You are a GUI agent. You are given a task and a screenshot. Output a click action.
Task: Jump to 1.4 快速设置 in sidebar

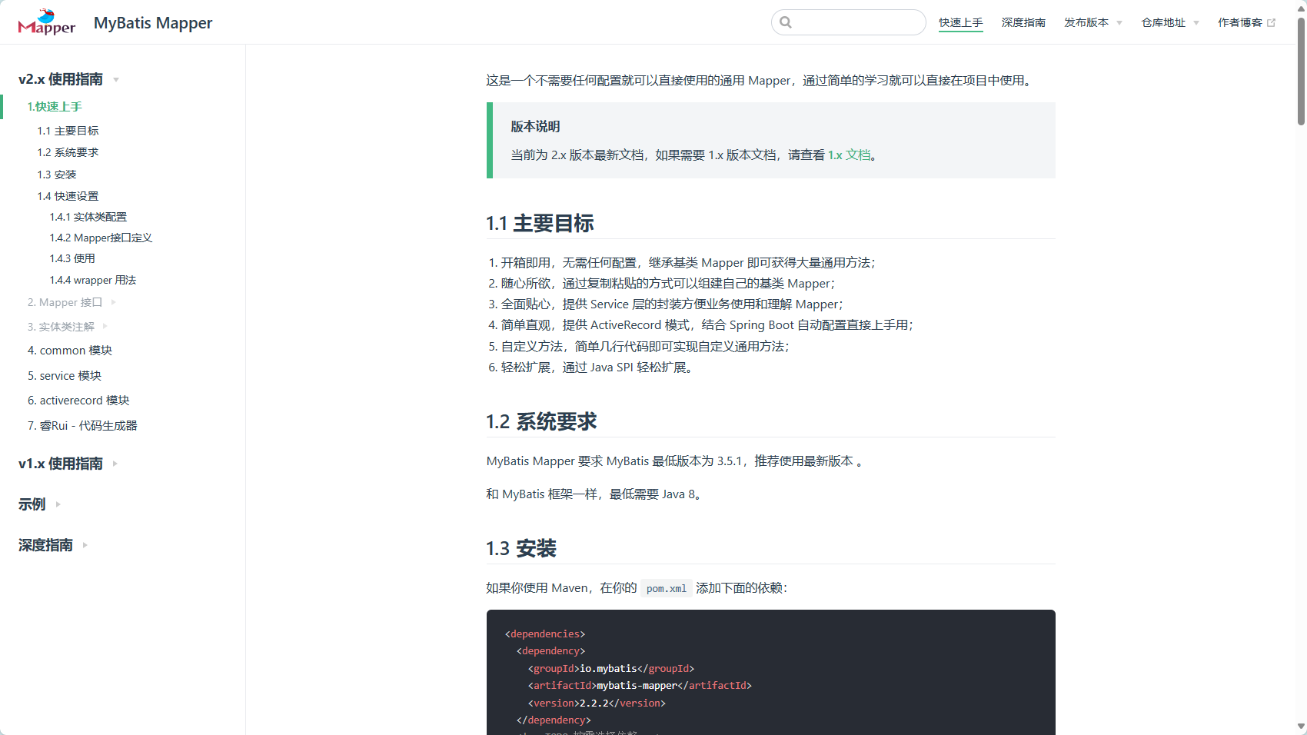pyautogui.click(x=68, y=196)
